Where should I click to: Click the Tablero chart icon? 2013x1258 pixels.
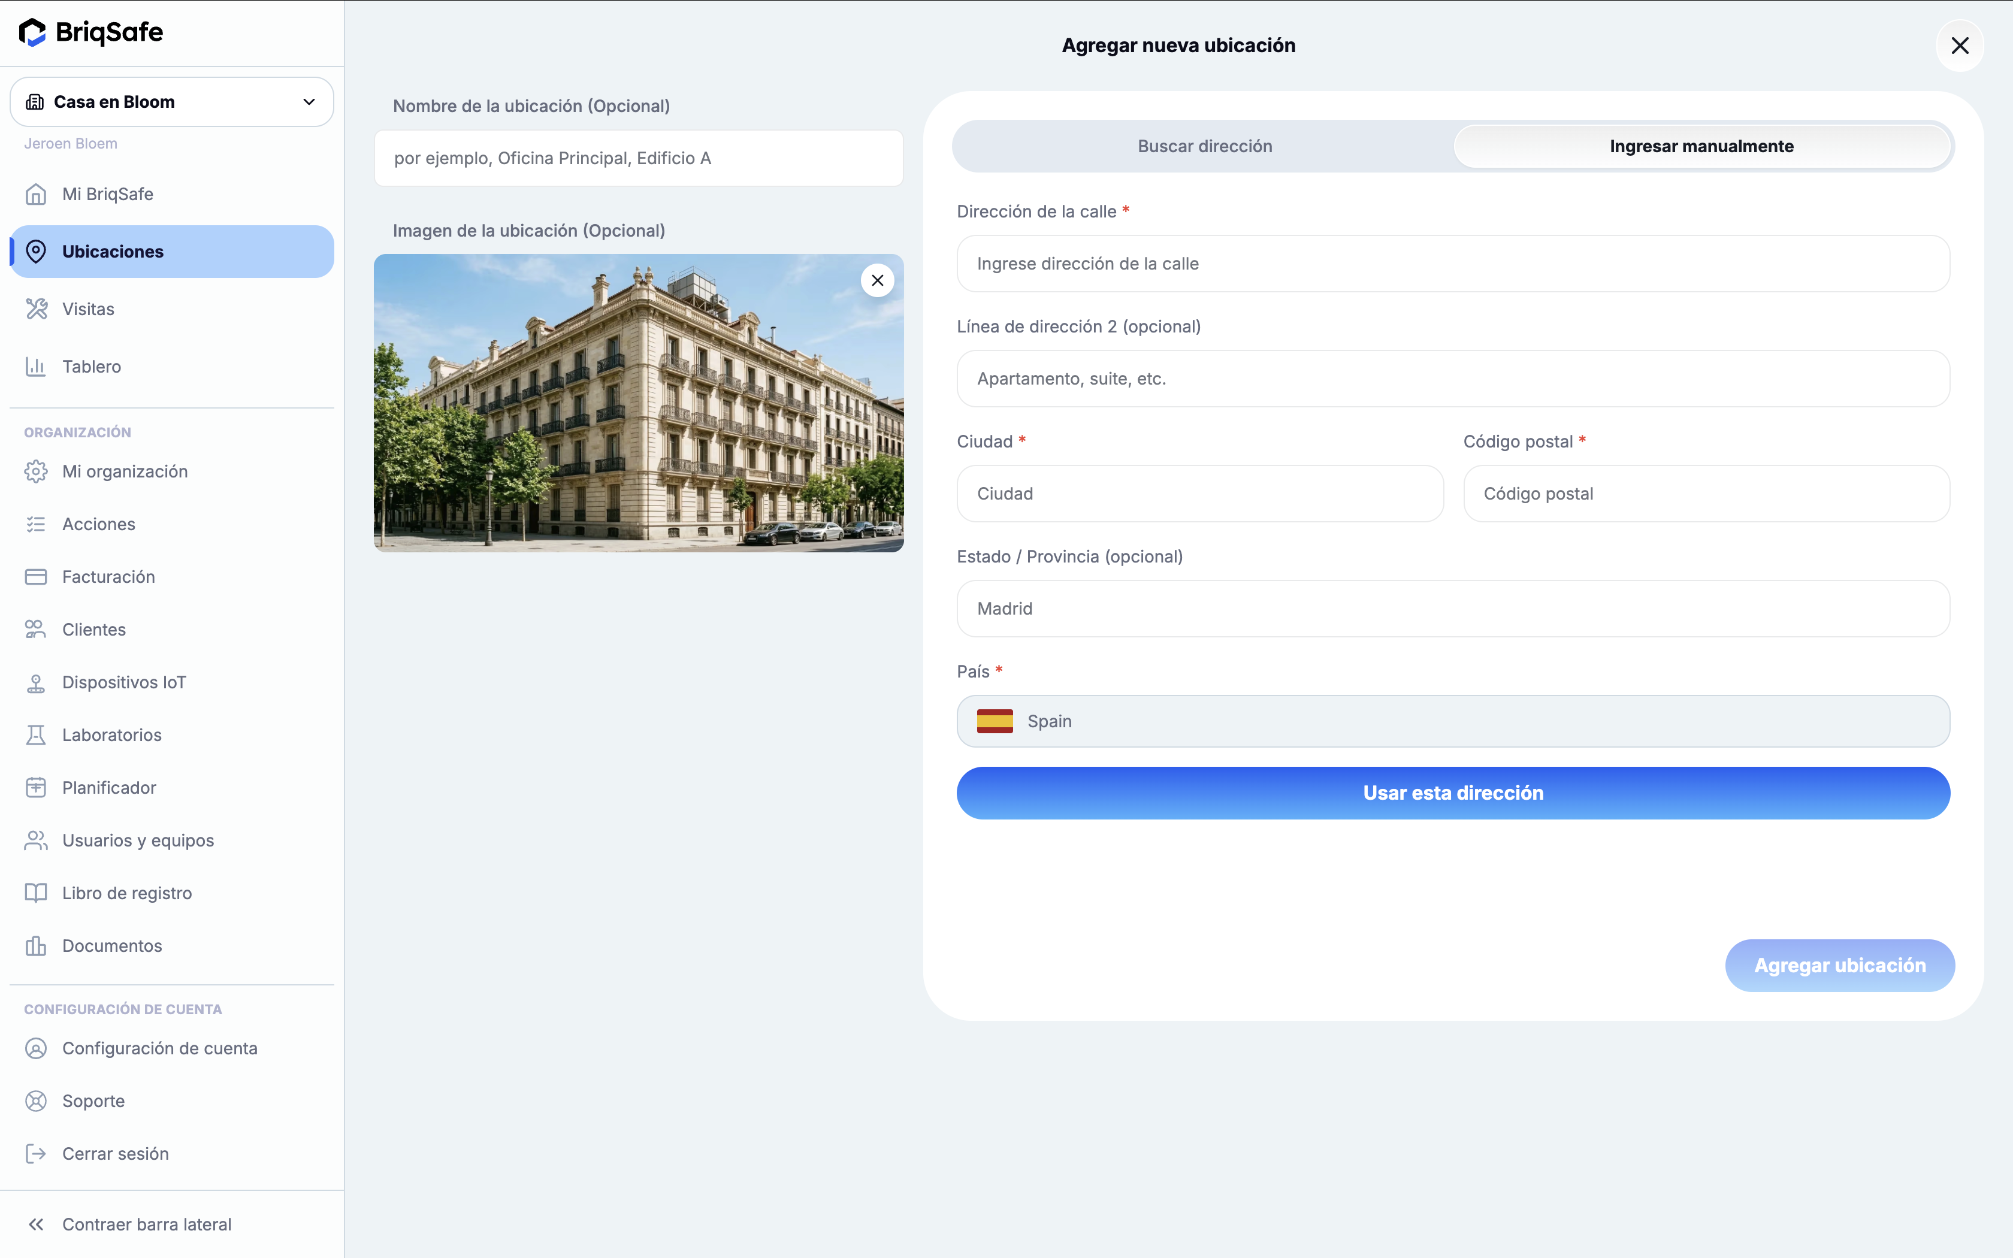point(36,366)
